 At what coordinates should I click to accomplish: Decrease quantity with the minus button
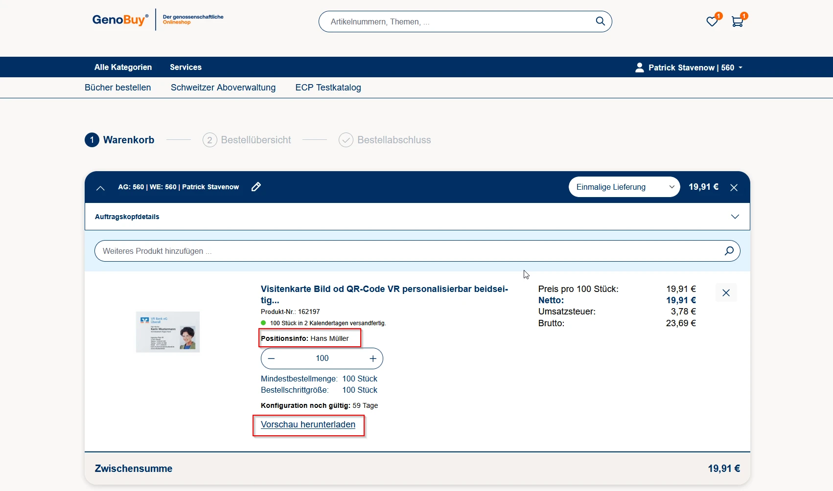[272, 358]
